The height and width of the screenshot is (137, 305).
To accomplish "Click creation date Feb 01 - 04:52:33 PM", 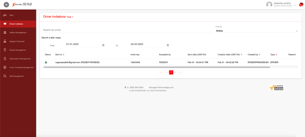I will tap(228, 63).
